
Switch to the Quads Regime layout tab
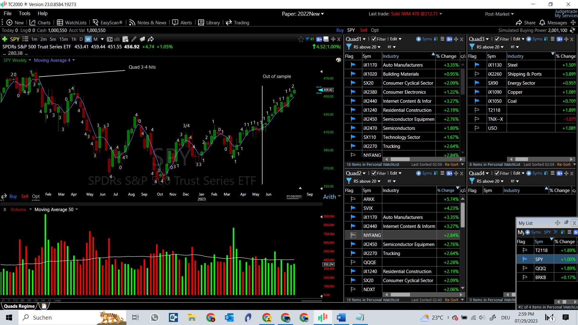(19, 306)
